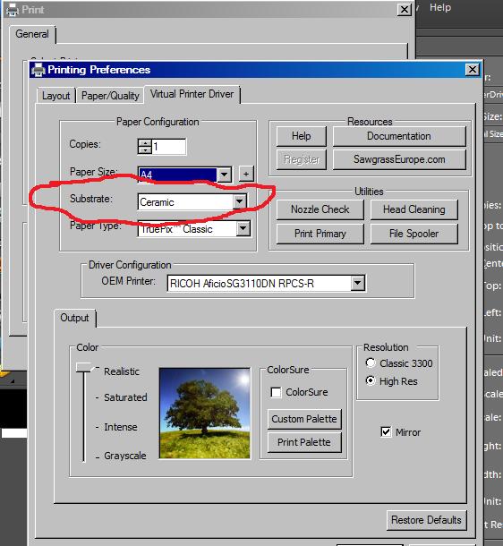
Task: Click the printer icon in Printing Preferences title
Action: pos(38,70)
